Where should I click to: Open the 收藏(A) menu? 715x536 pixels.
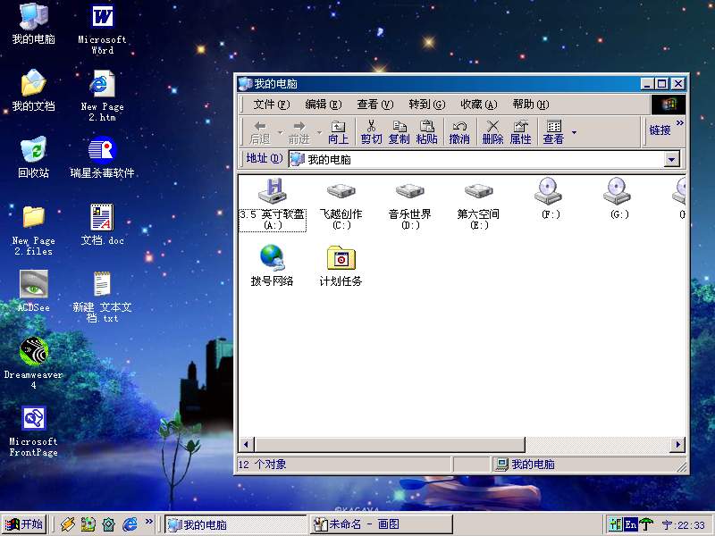coord(479,105)
